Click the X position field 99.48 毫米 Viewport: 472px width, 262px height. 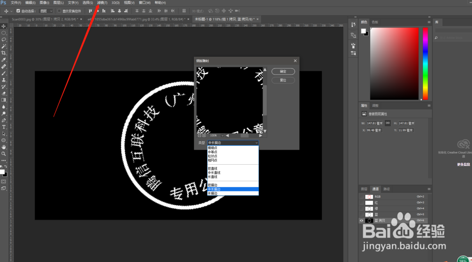(375, 130)
